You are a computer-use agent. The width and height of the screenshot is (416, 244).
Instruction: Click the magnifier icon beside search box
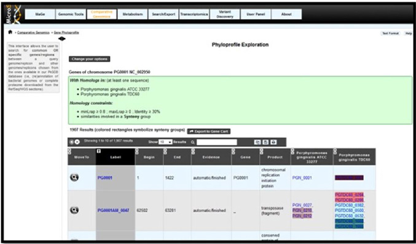[193, 142]
